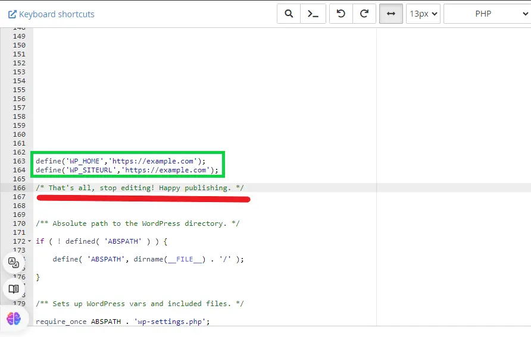Click the undo arrow icon
The image size is (531, 337).
pyautogui.click(x=341, y=14)
